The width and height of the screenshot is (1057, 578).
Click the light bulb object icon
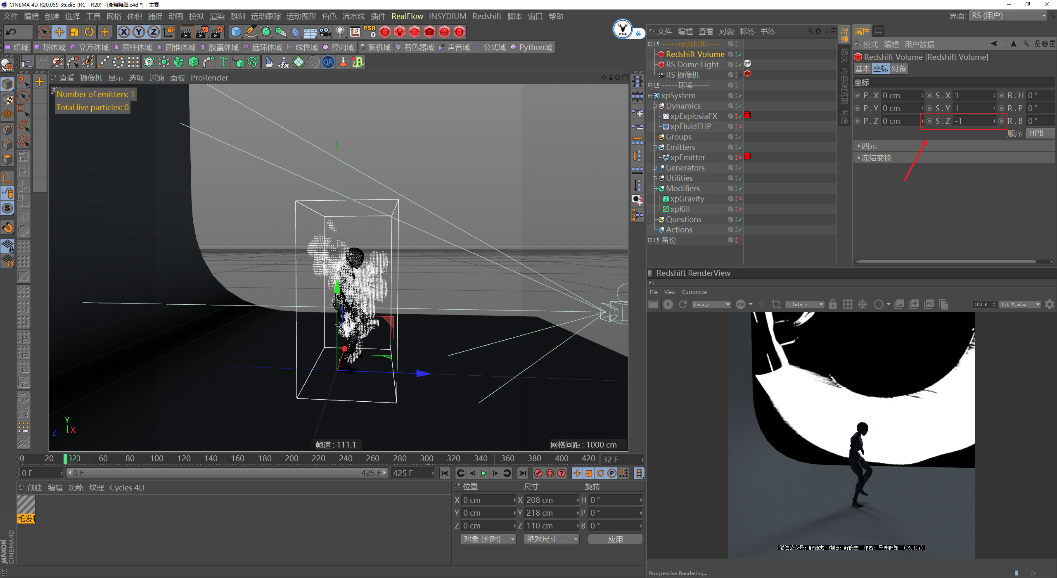click(x=340, y=32)
